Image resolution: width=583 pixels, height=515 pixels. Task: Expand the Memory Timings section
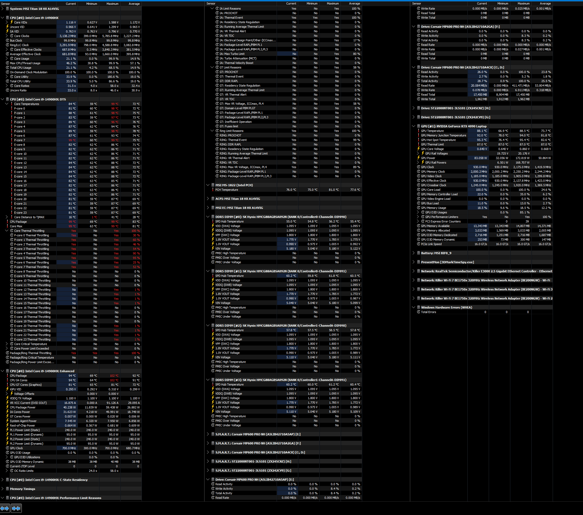pyautogui.click(x=3, y=489)
